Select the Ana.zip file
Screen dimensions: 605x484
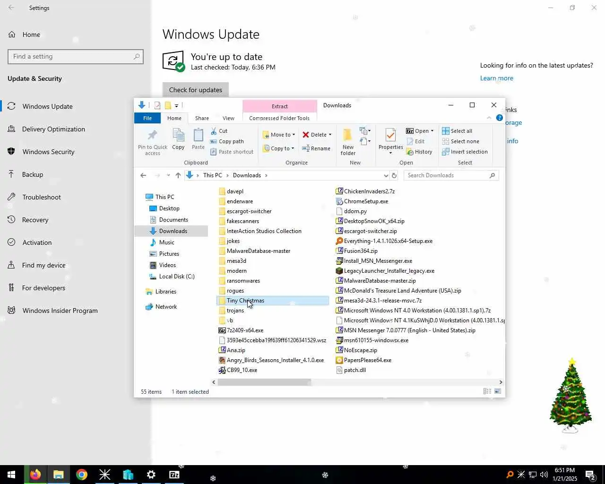pyautogui.click(x=236, y=350)
